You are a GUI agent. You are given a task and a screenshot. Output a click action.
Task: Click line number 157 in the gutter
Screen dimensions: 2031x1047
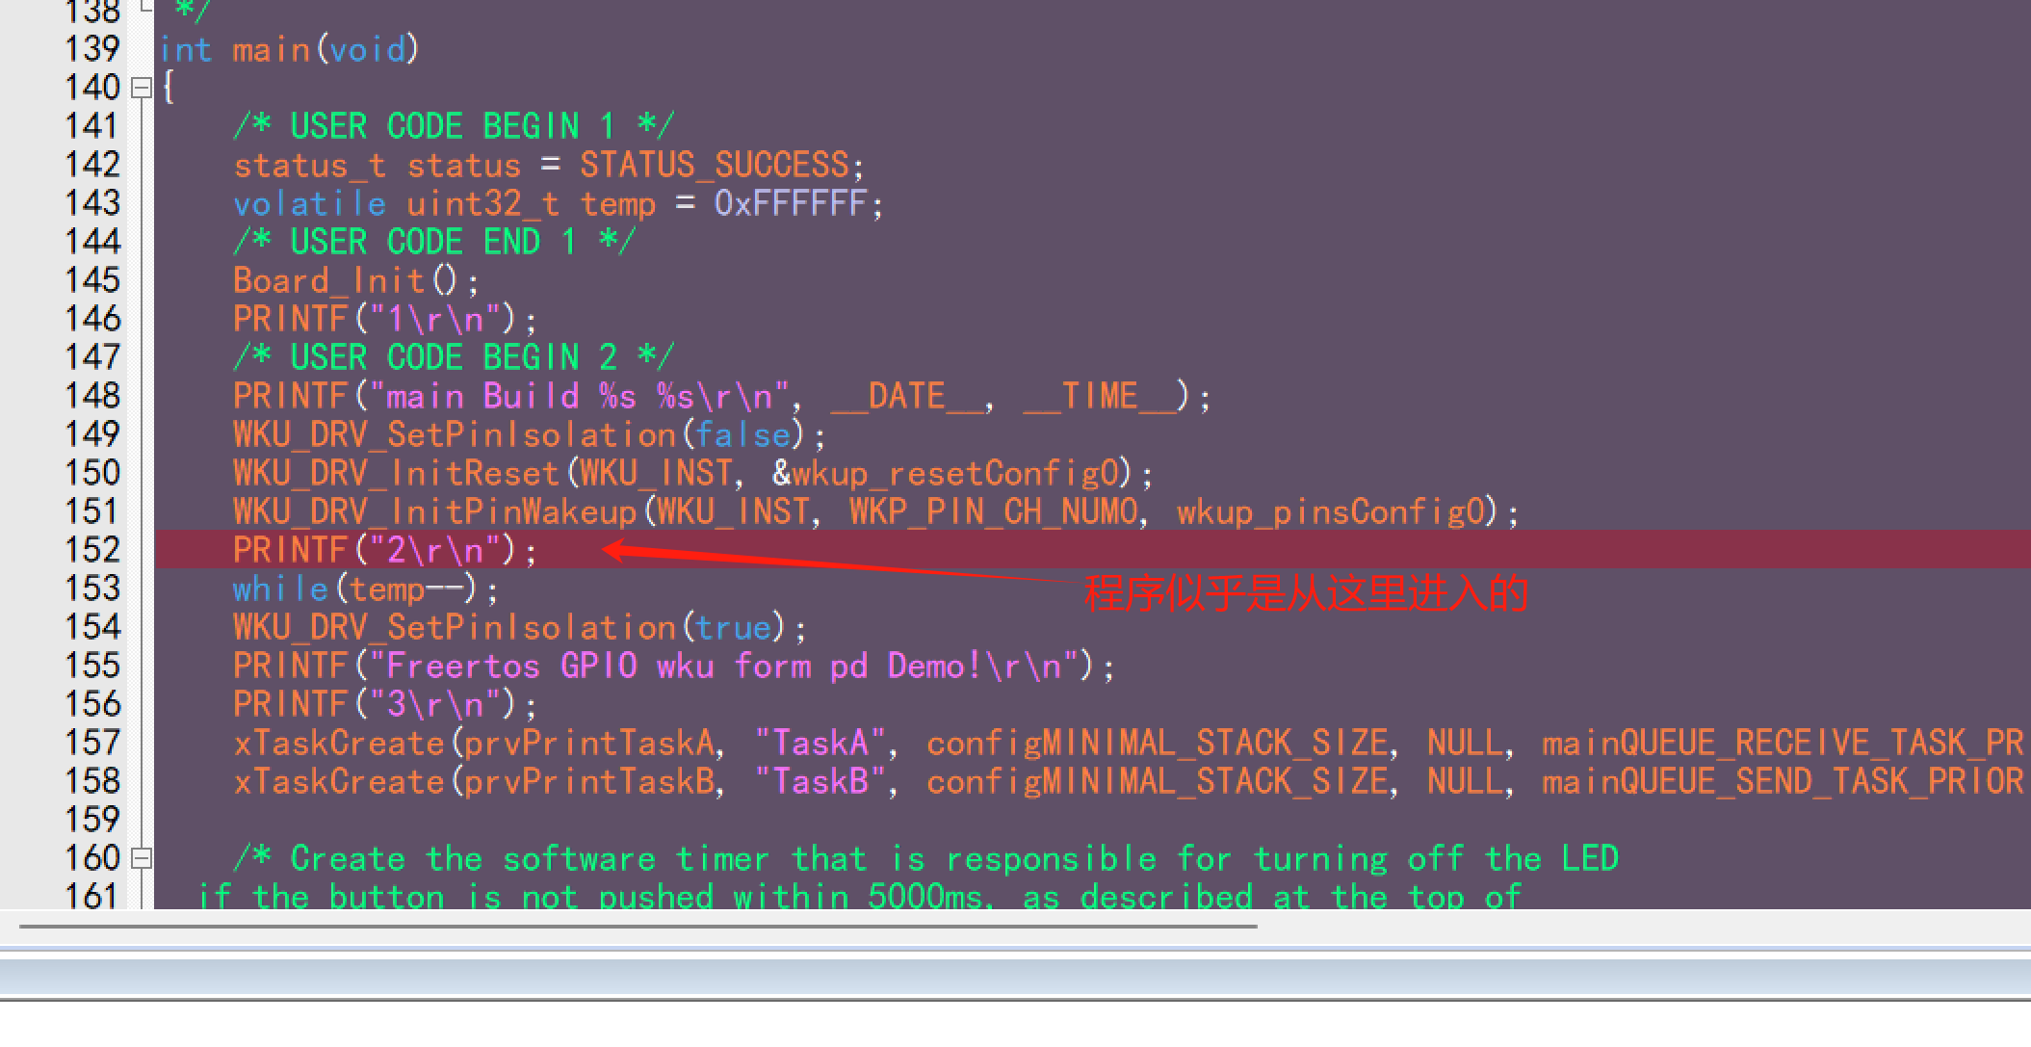pyautogui.click(x=92, y=743)
